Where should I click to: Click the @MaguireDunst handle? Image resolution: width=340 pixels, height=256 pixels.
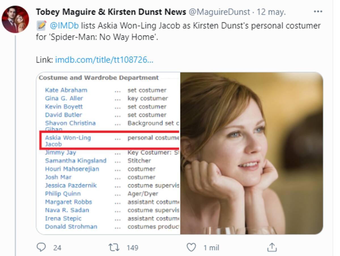point(220,12)
